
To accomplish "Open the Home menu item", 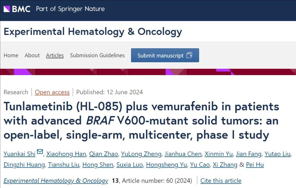I will [x=11, y=55].
